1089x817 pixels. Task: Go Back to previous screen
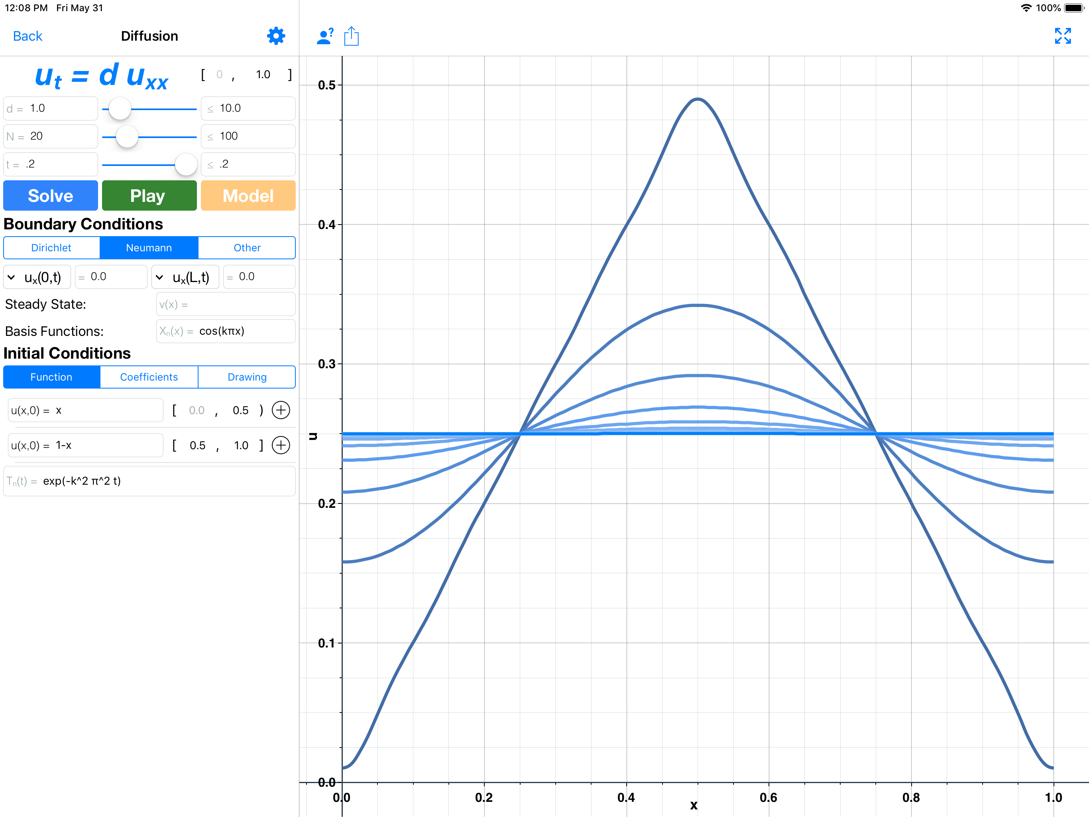coord(28,36)
